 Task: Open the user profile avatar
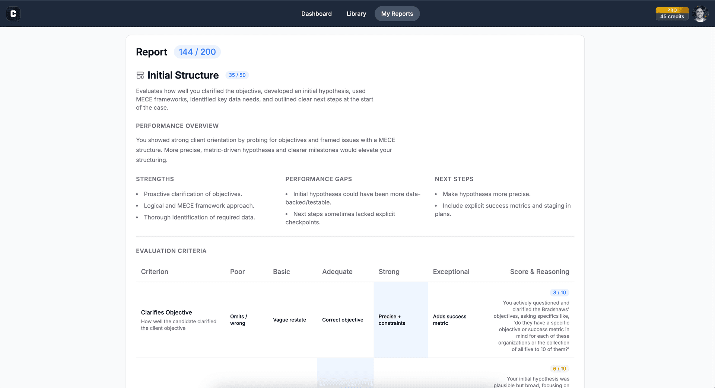[700, 14]
